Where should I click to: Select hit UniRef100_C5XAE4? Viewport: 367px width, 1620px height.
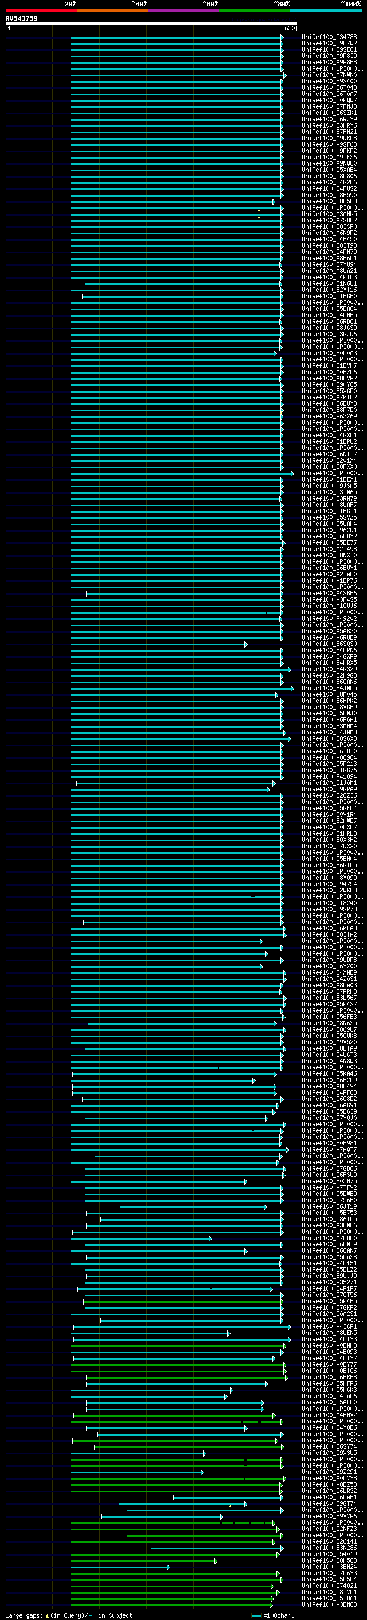click(329, 170)
